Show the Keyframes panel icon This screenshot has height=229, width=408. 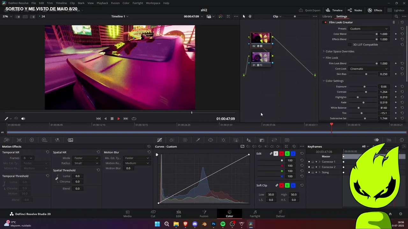click(376, 140)
